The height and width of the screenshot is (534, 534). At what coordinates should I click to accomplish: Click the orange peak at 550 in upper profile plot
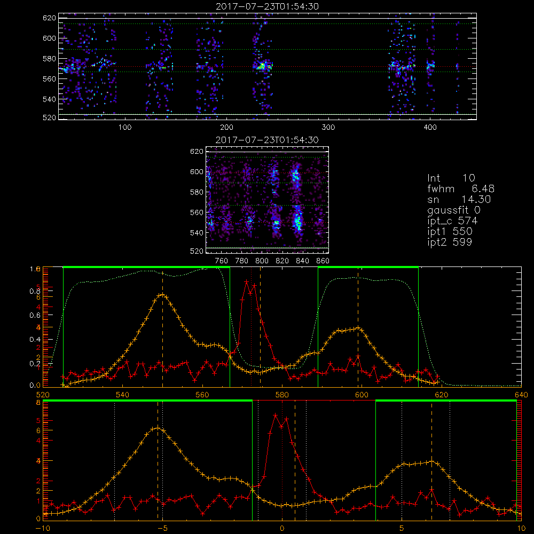(x=162, y=295)
